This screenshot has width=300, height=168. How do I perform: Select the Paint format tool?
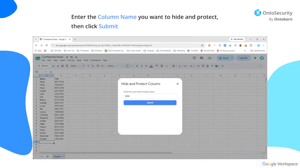click(67, 66)
